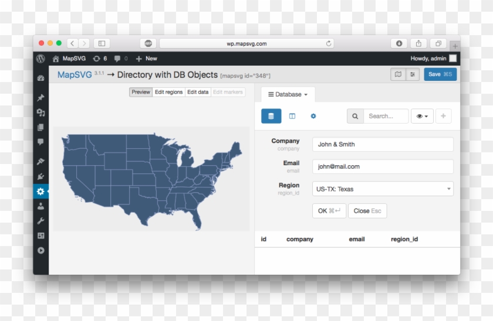Click the WordPress logo in admin bar
Screen dimensions: 493x321
[40, 59]
